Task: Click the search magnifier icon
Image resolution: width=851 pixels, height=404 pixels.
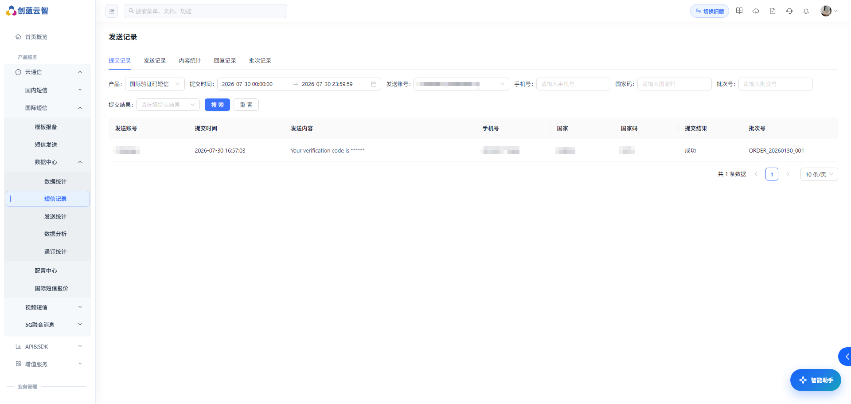Action: (x=131, y=11)
